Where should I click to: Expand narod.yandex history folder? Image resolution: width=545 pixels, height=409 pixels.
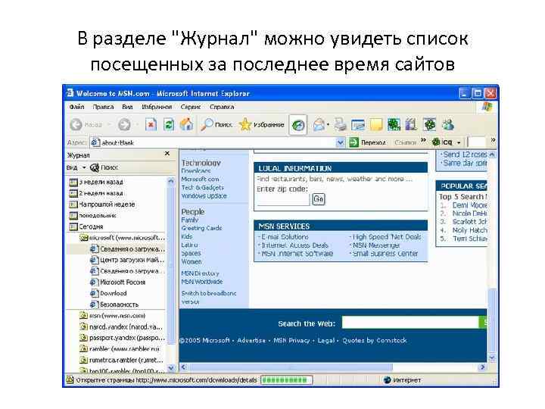pyautogui.click(x=121, y=327)
